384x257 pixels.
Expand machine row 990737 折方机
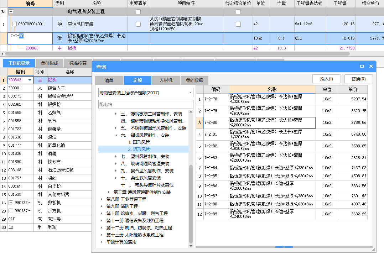11,211
